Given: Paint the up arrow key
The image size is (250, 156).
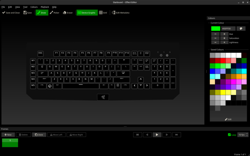Looking at the screenshot, I should [x=141, y=80].
